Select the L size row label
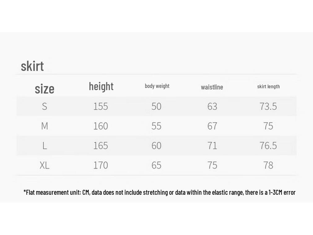 tap(45, 146)
